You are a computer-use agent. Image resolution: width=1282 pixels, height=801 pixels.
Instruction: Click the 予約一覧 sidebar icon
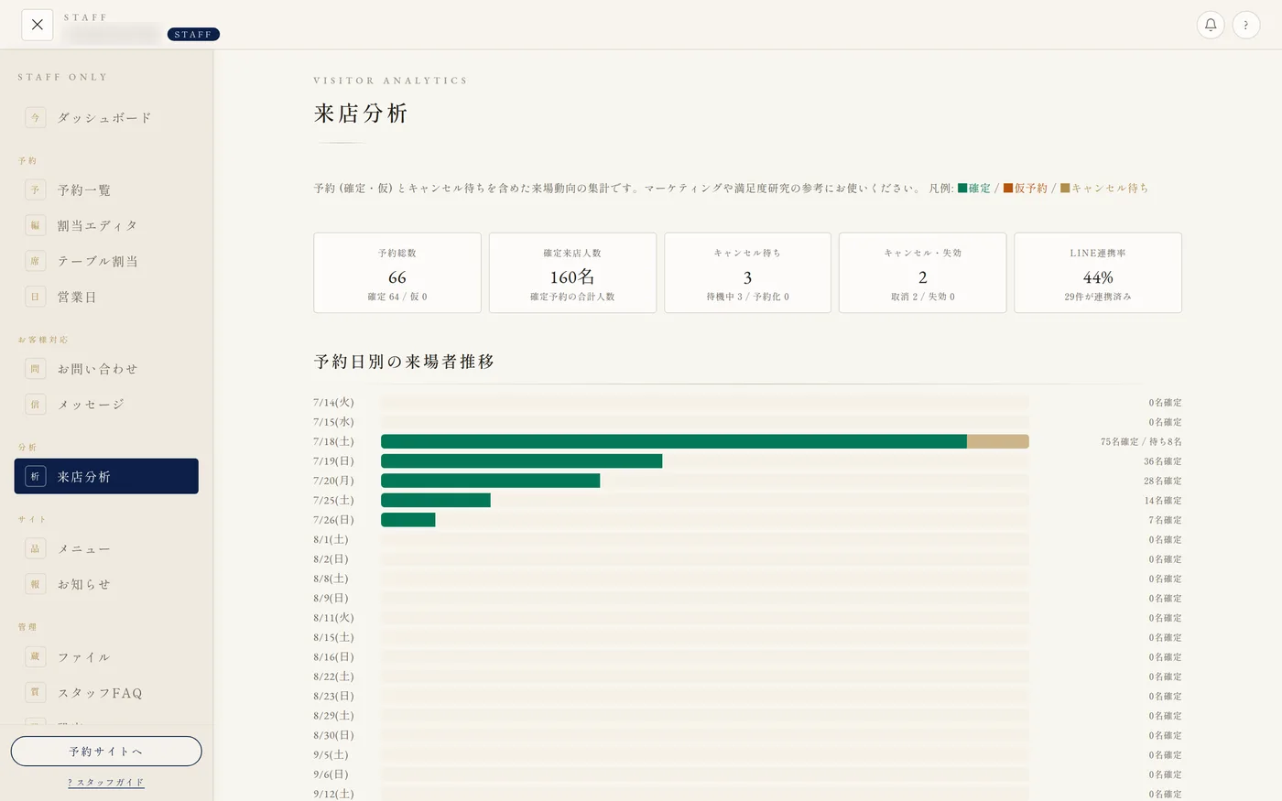coord(35,189)
